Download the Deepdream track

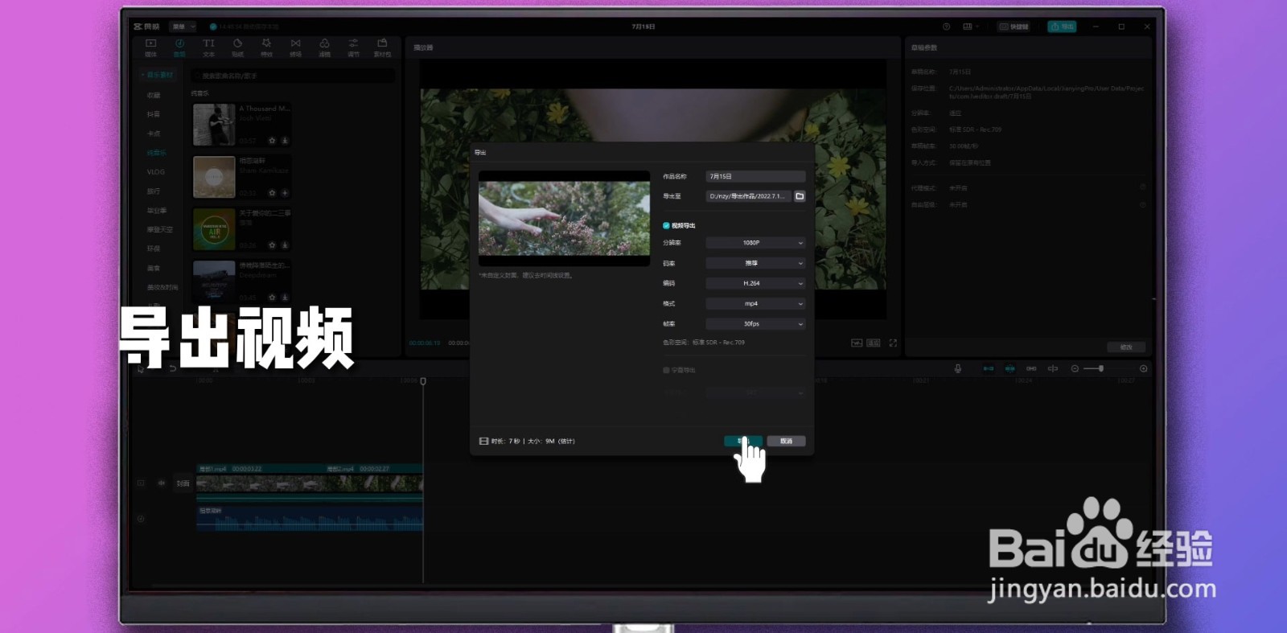coord(285,298)
